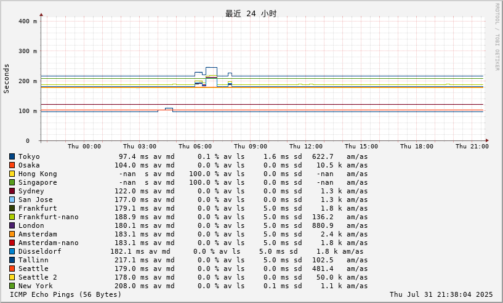Select the Singapore green legend swatch

pyautogui.click(x=12, y=183)
